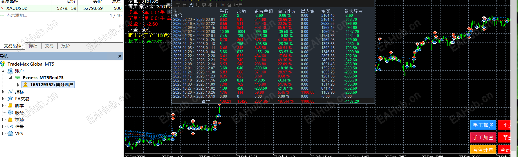Collapse the Exness-MT5Real23 node

(x=11, y=78)
